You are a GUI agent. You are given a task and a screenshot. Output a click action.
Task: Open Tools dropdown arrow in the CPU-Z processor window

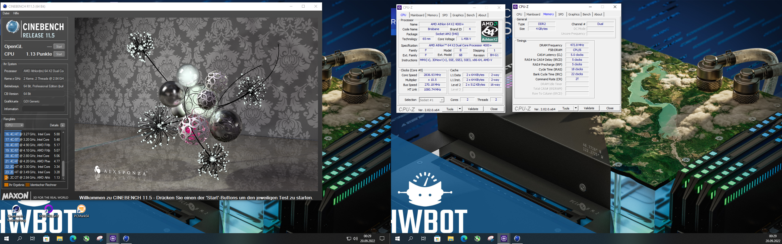pyautogui.click(x=460, y=109)
